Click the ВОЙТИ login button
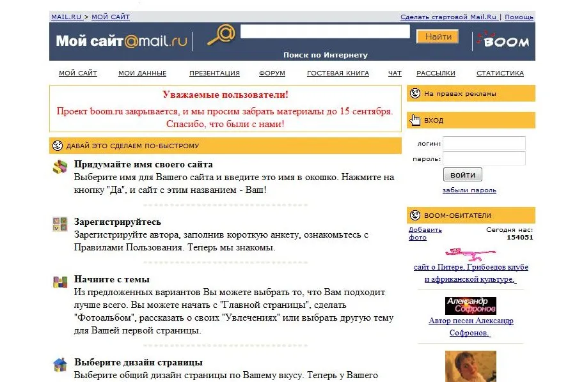 (x=462, y=174)
